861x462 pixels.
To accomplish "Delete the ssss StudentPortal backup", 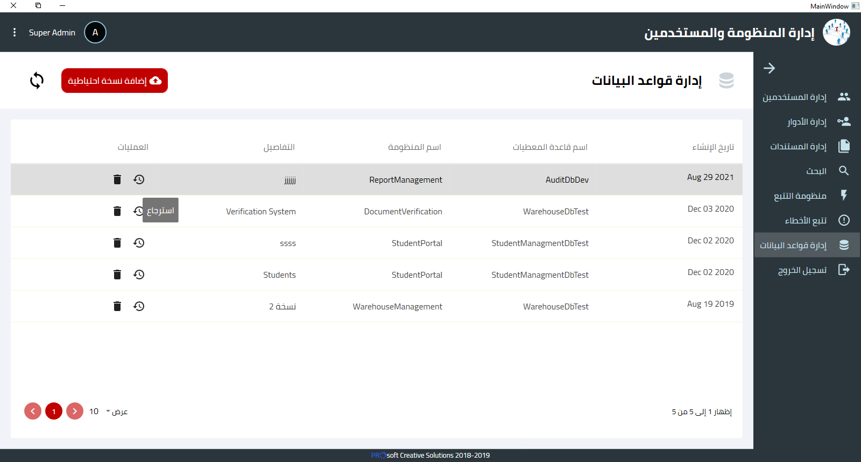I will [117, 243].
